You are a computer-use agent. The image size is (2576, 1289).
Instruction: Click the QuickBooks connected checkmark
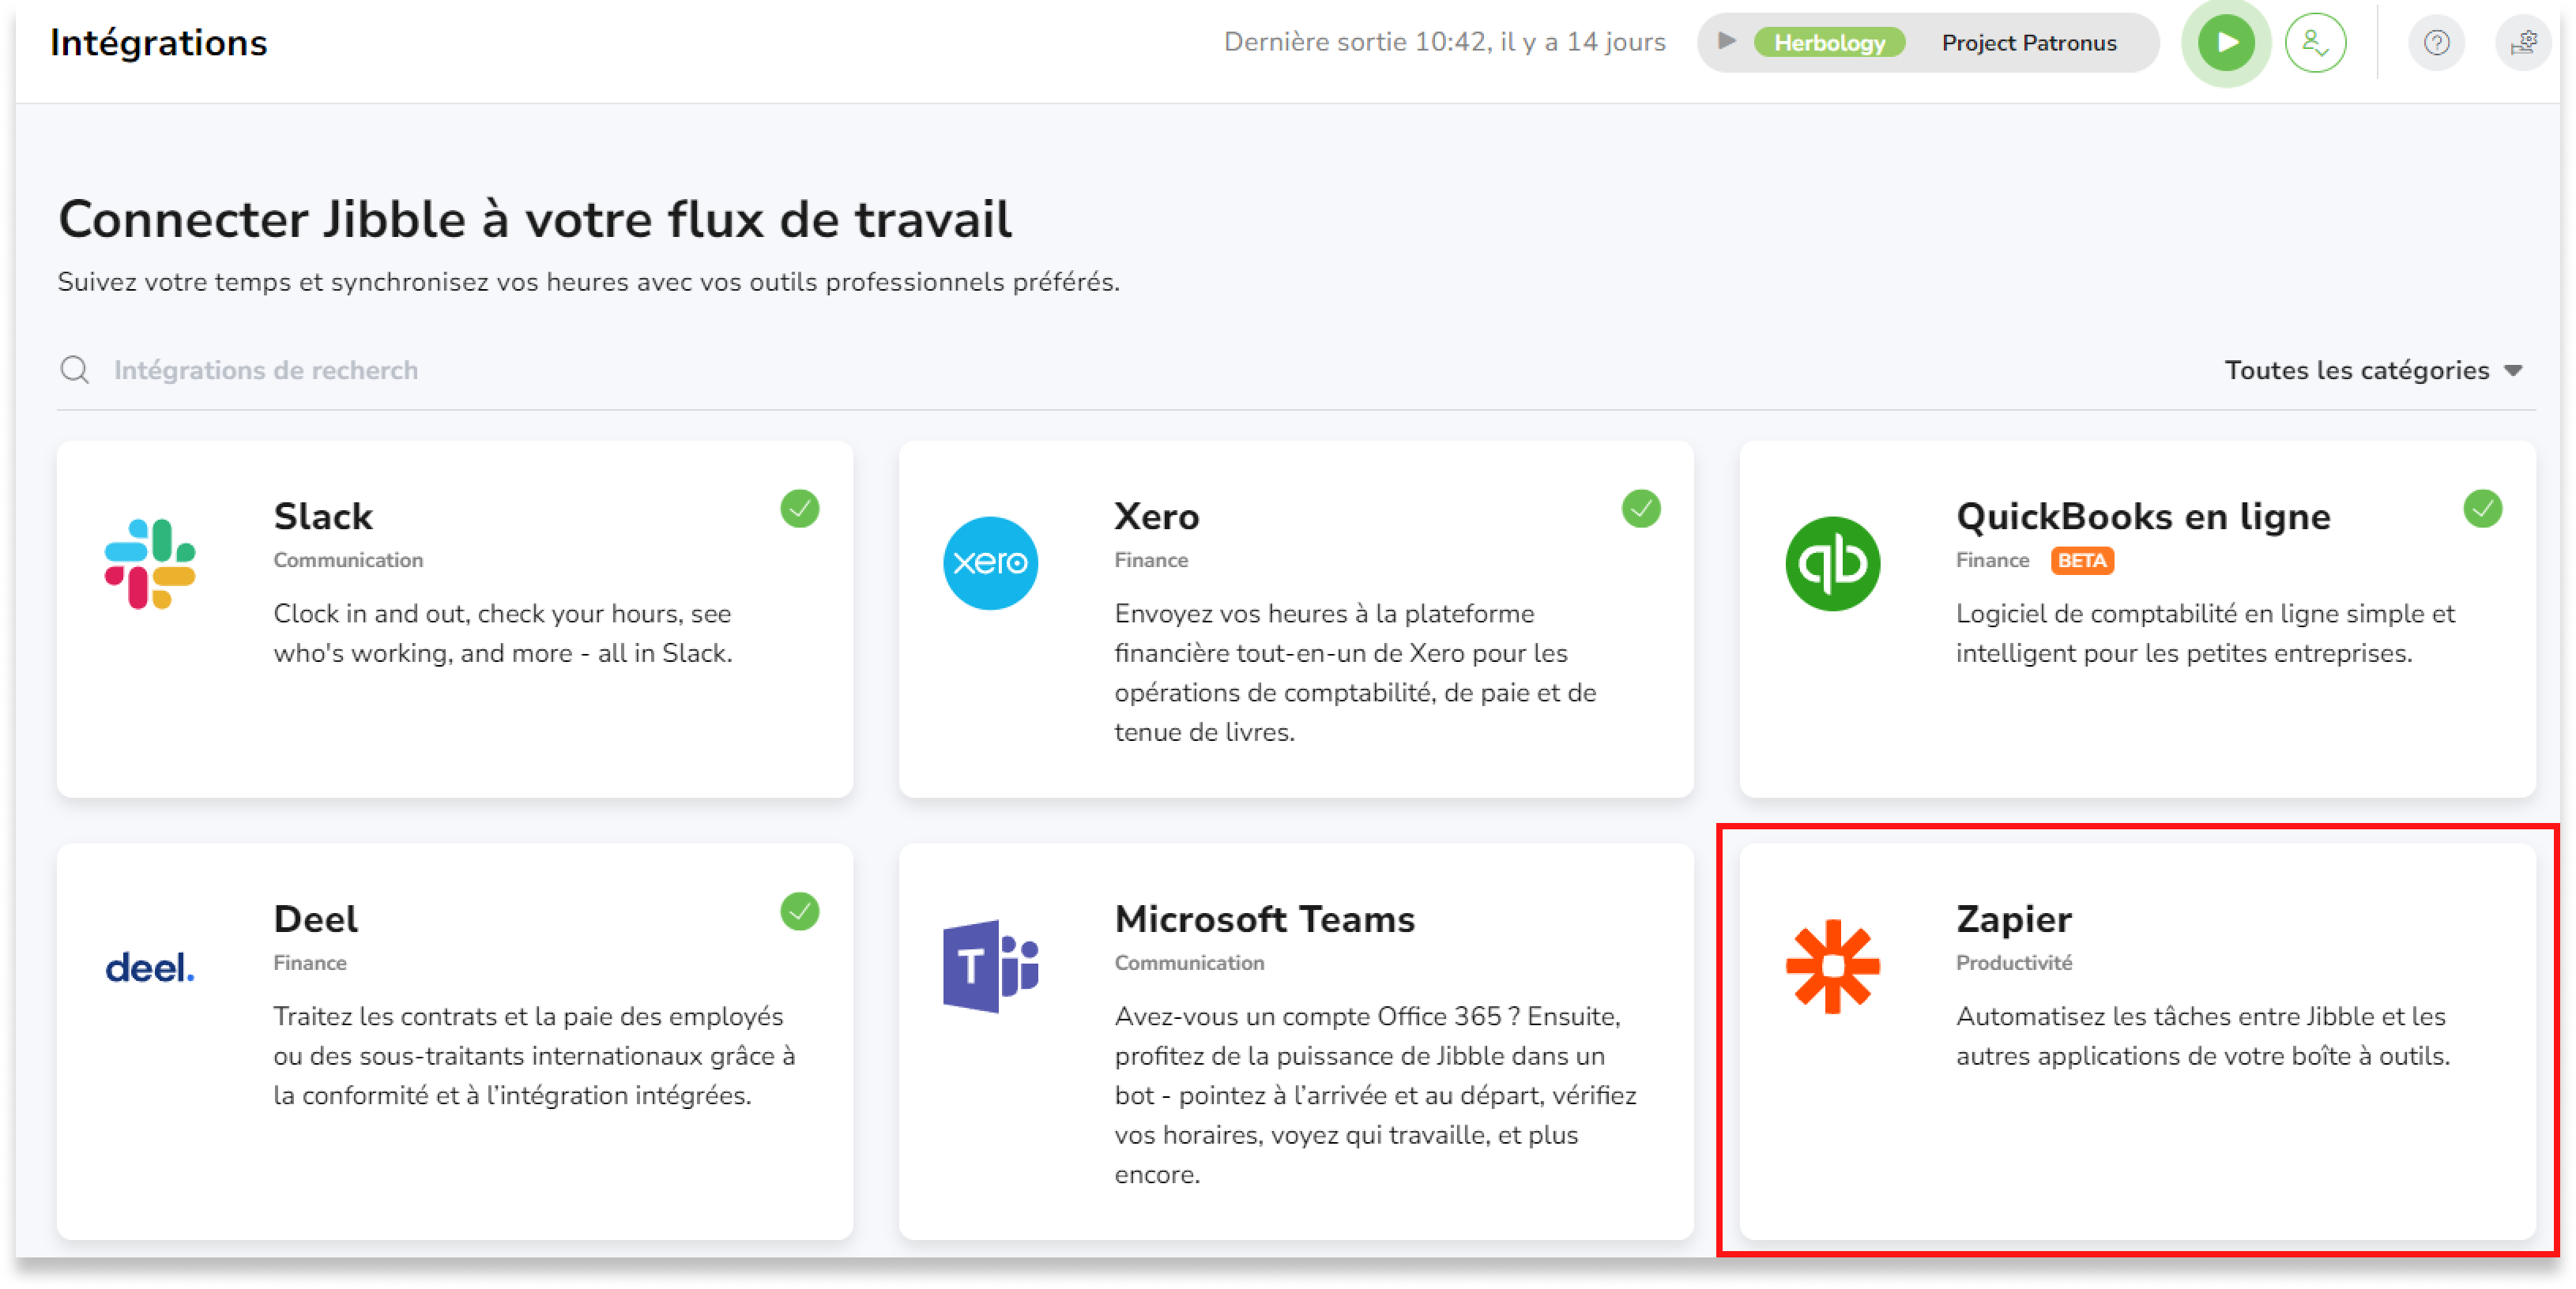2483,509
